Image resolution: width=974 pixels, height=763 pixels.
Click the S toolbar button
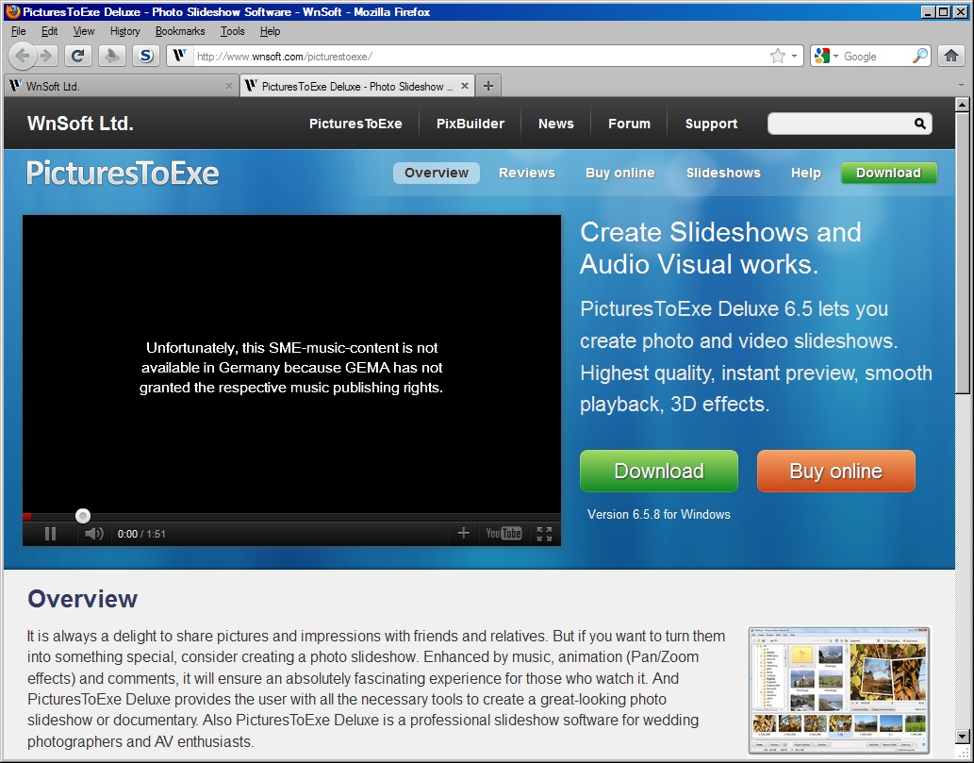click(146, 56)
